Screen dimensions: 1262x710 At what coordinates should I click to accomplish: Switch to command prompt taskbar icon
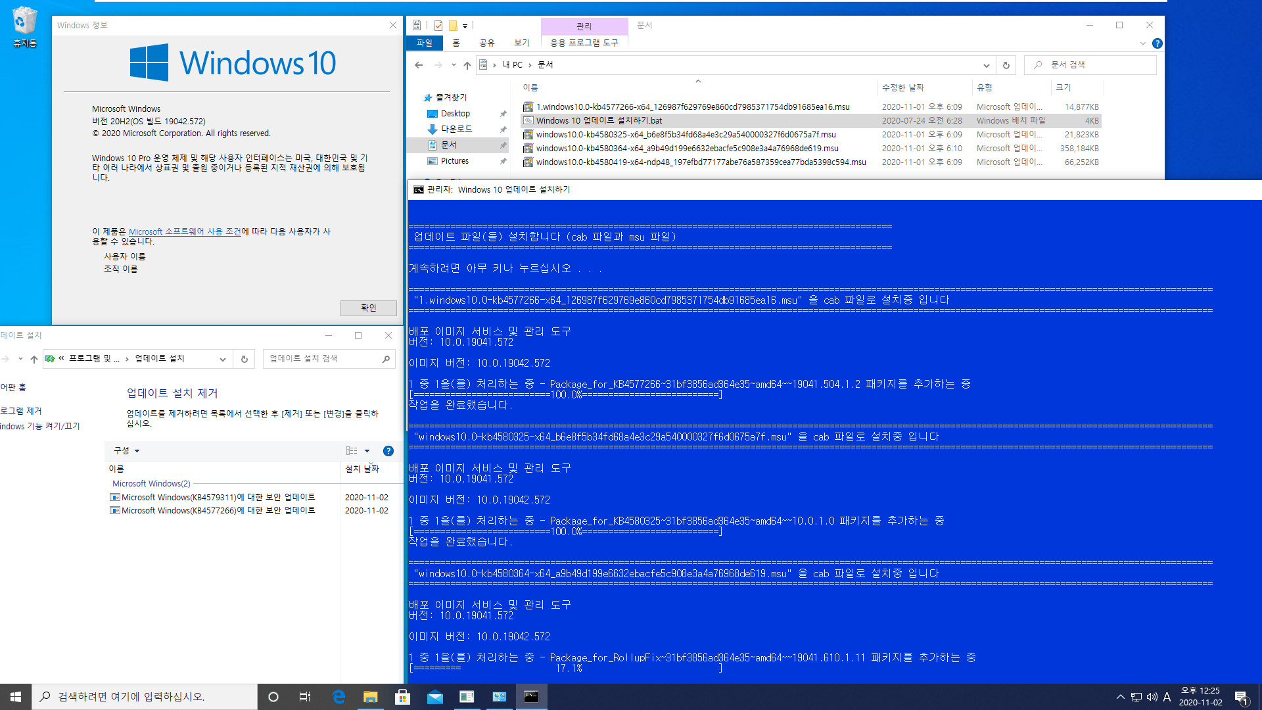click(531, 697)
